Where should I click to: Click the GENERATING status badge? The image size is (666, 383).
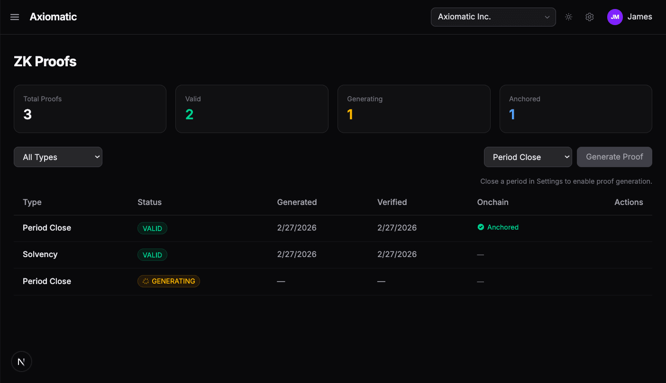point(169,281)
